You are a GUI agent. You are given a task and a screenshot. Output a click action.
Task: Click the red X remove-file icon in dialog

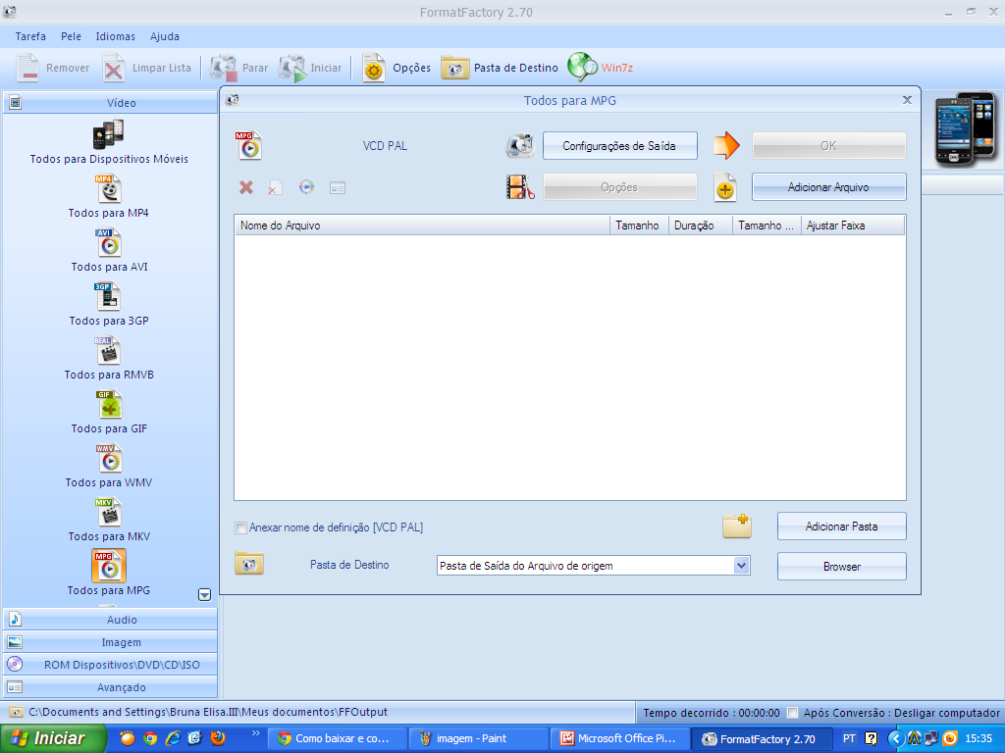(x=246, y=187)
